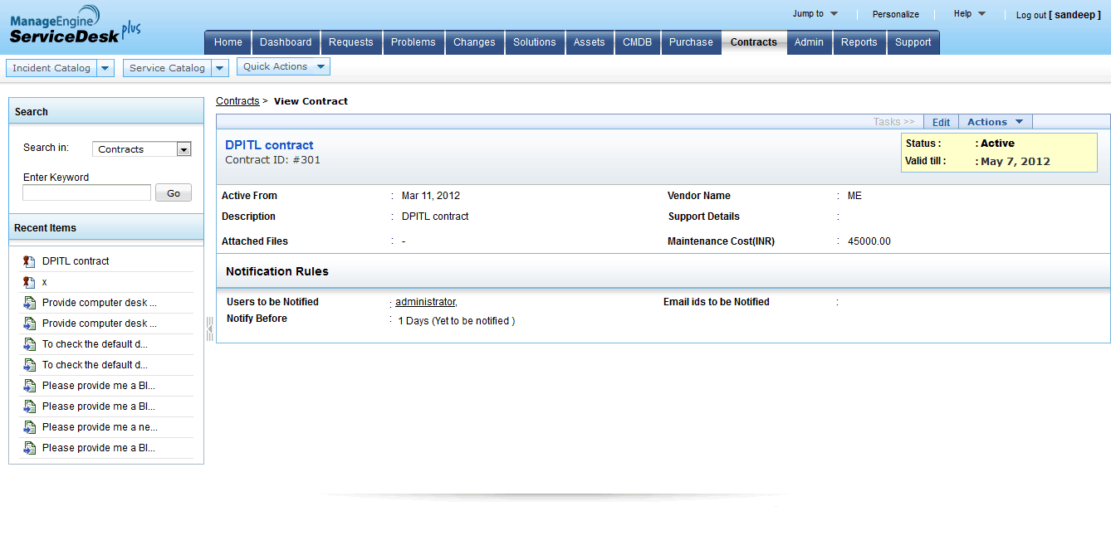Click the Tasks >> link
Screen dimensions: 1111x550
tap(893, 122)
